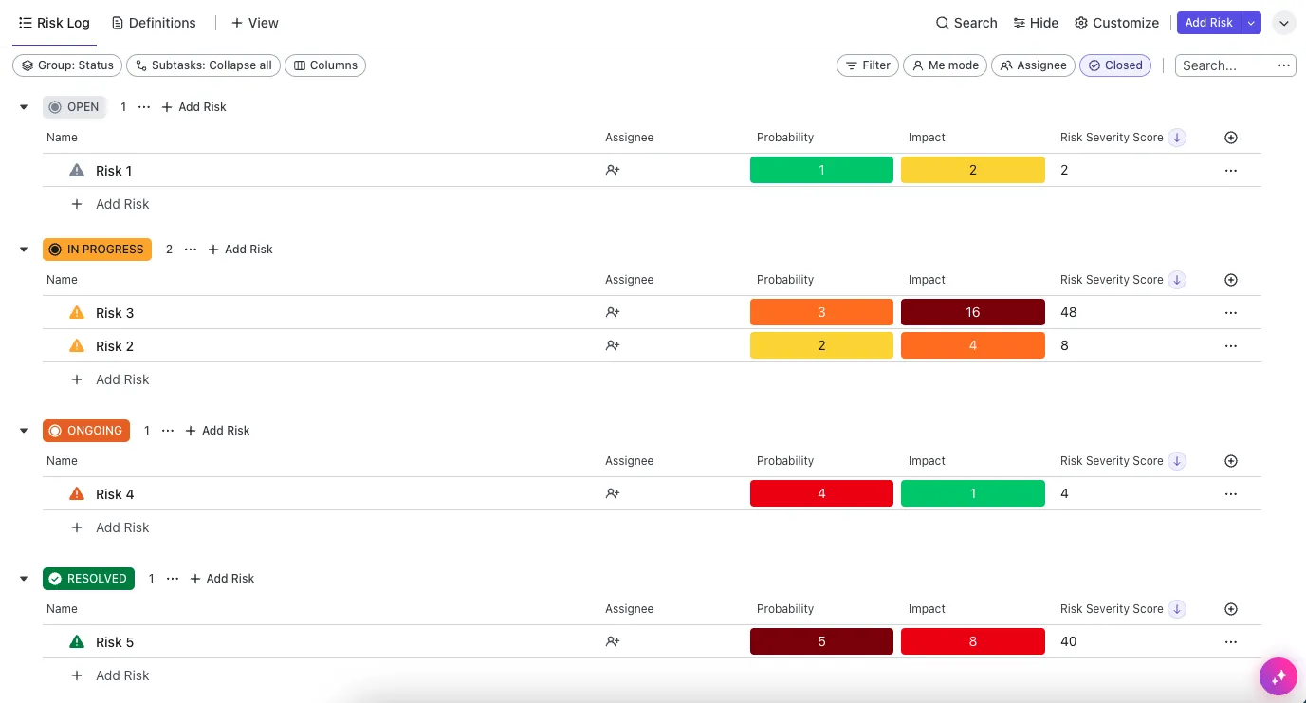
Task: Switch to the Definitions tab
Action: [154, 23]
